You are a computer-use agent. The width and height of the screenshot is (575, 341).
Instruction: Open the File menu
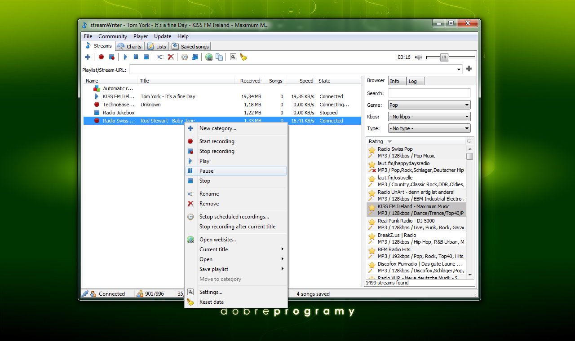coord(88,36)
